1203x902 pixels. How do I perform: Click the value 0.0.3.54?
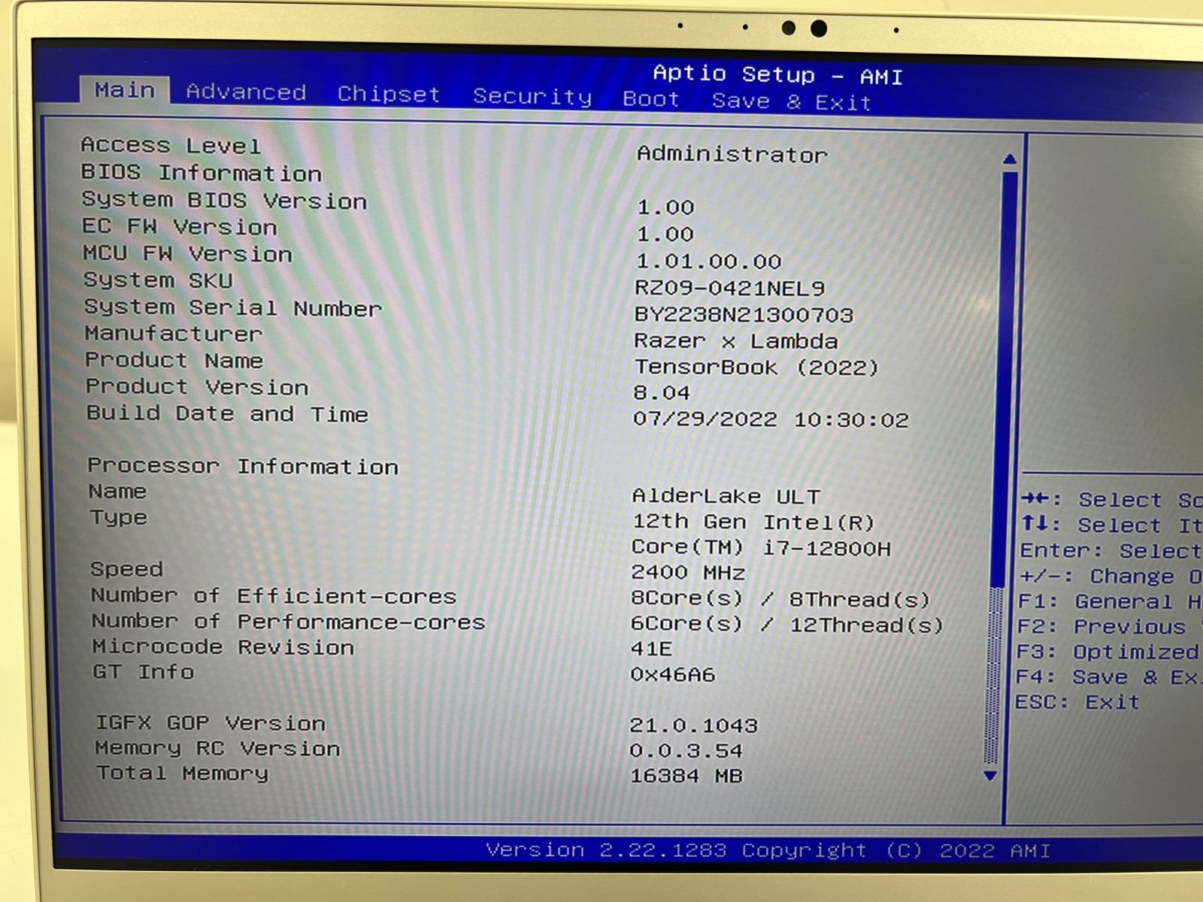pyautogui.click(x=686, y=751)
